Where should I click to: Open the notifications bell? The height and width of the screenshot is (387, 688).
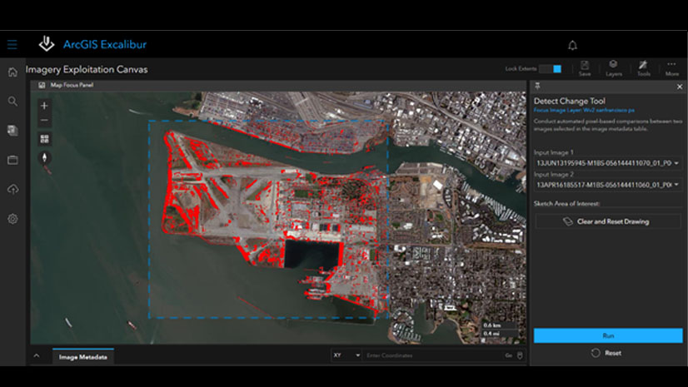(572, 45)
